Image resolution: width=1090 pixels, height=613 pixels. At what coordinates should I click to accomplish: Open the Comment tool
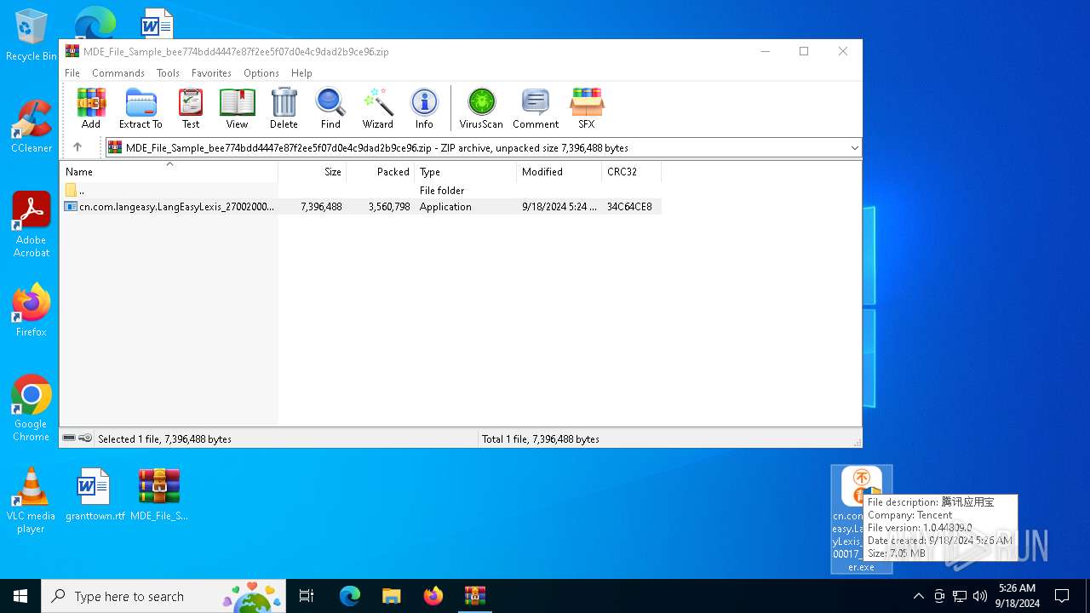(x=536, y=108)
